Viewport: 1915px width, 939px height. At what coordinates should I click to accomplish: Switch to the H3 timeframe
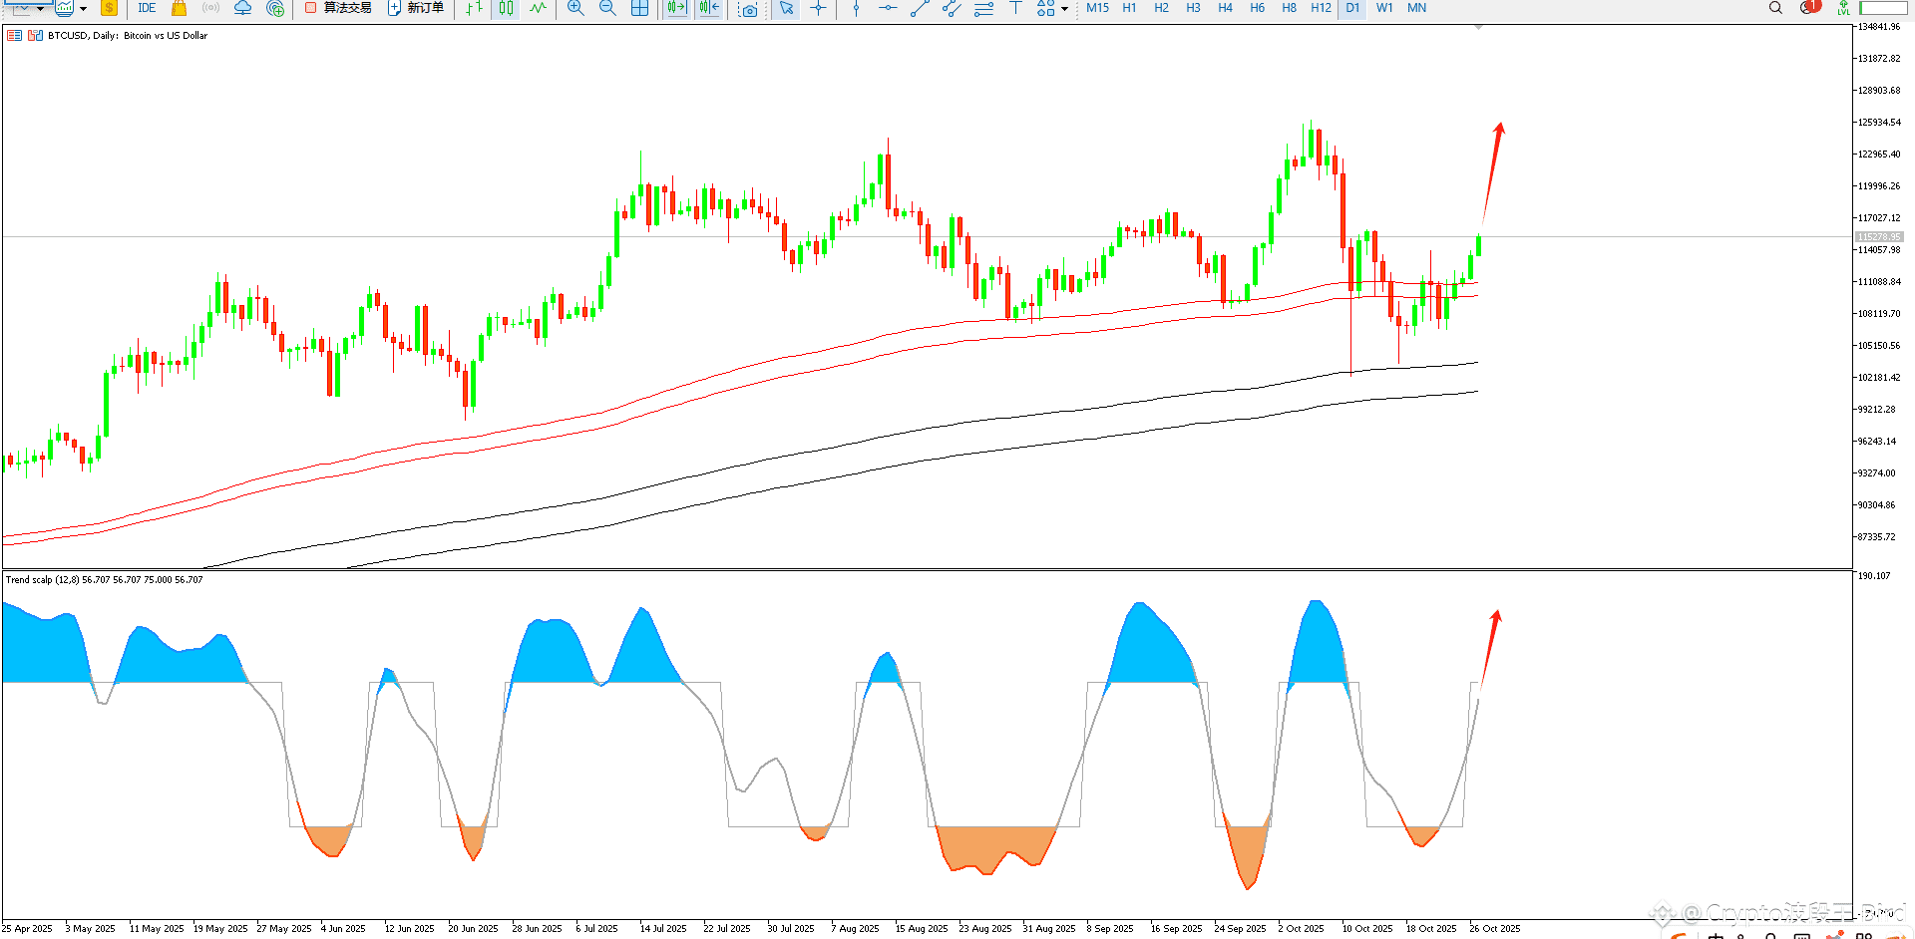1193,8
